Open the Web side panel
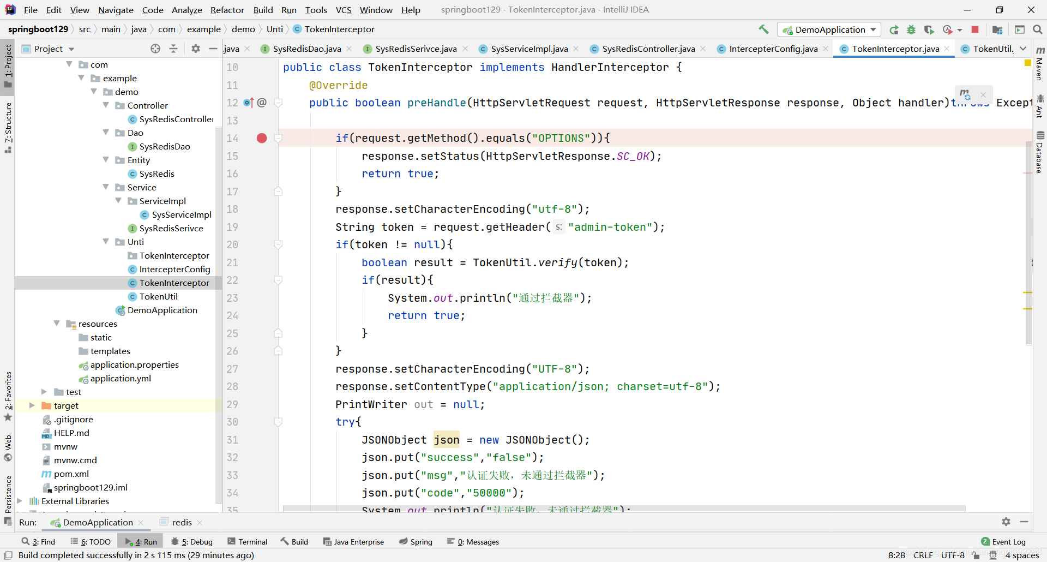The height and width of the screenshot is (562, 1047). [x=8, y=448]
